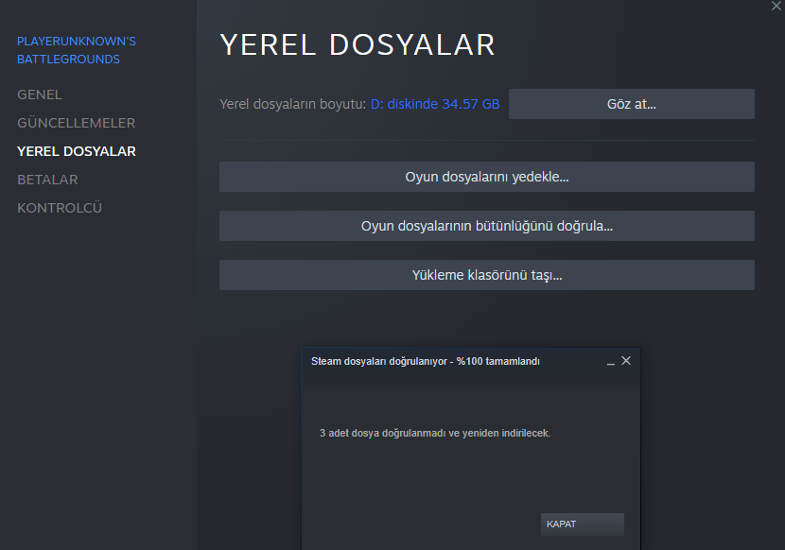Click the '3 adet dosya doğrulanmadı' message

pos(435,433)
